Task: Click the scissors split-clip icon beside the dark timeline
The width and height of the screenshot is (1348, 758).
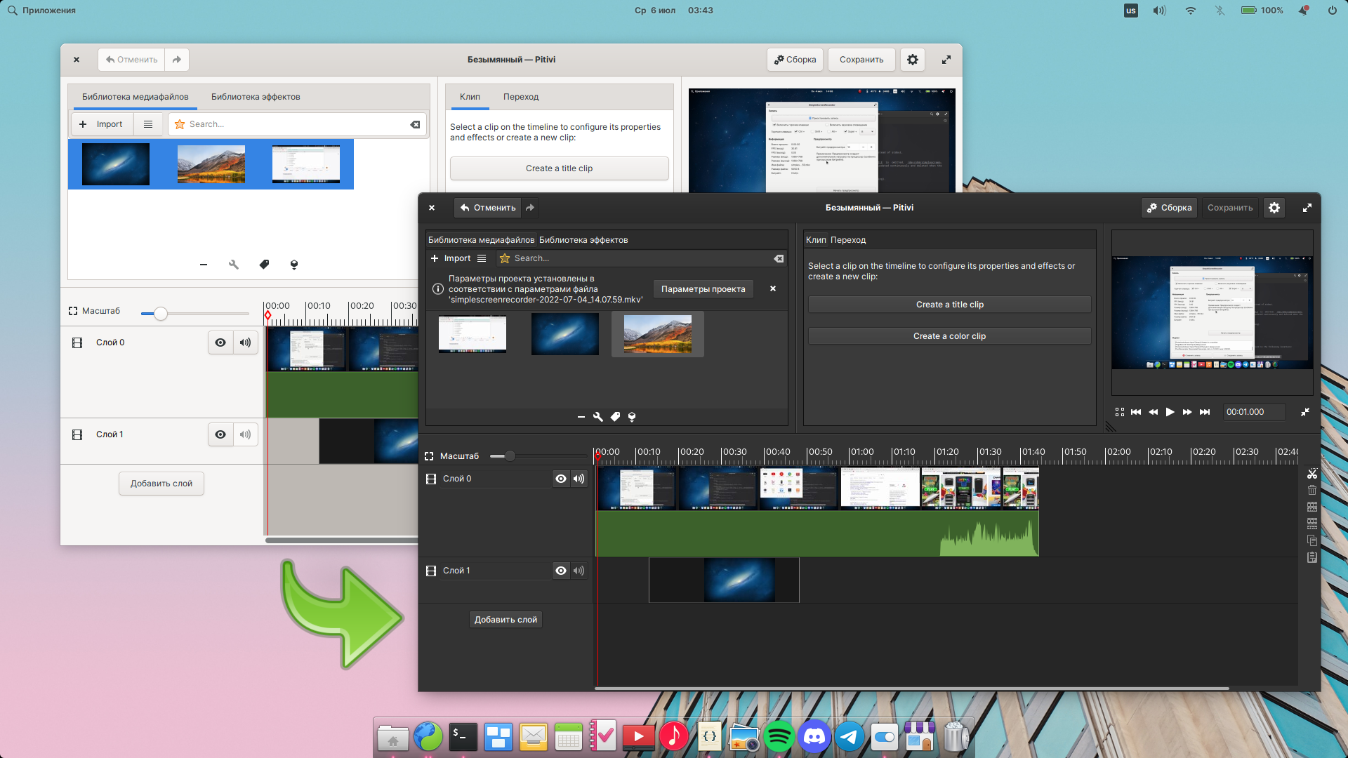Action: coord(1311,474)
